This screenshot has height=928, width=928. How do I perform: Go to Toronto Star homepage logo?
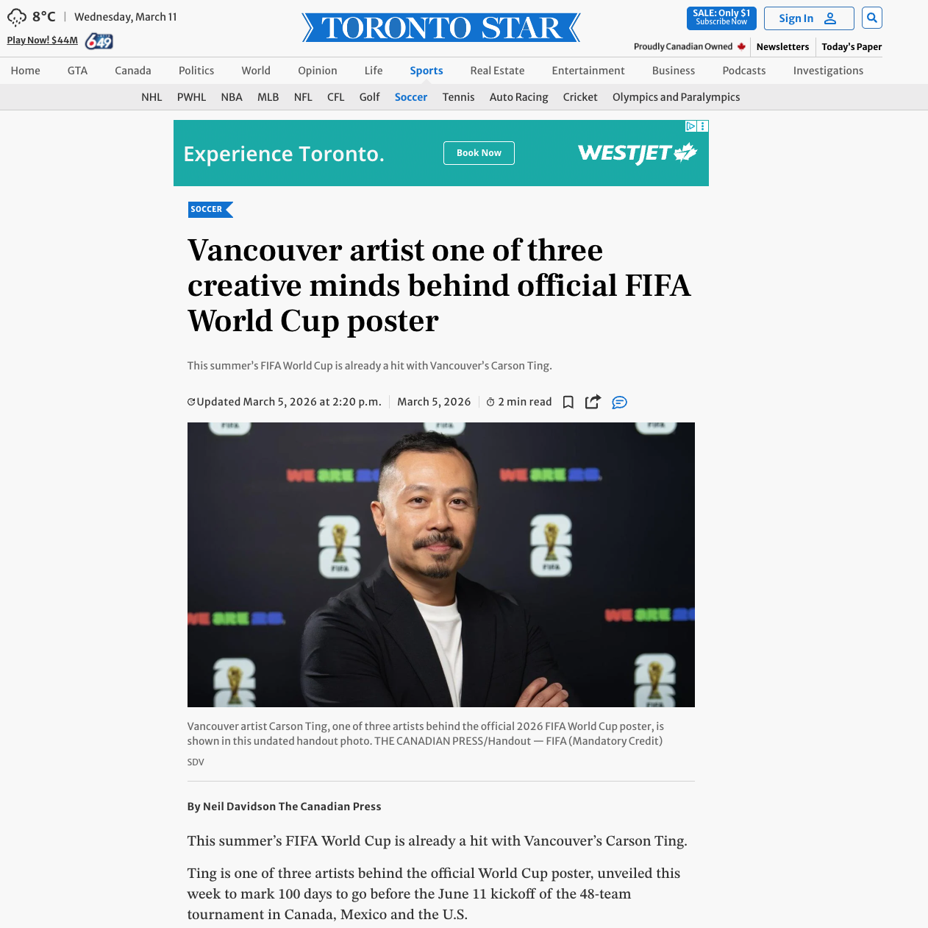(x=441, y=28)
